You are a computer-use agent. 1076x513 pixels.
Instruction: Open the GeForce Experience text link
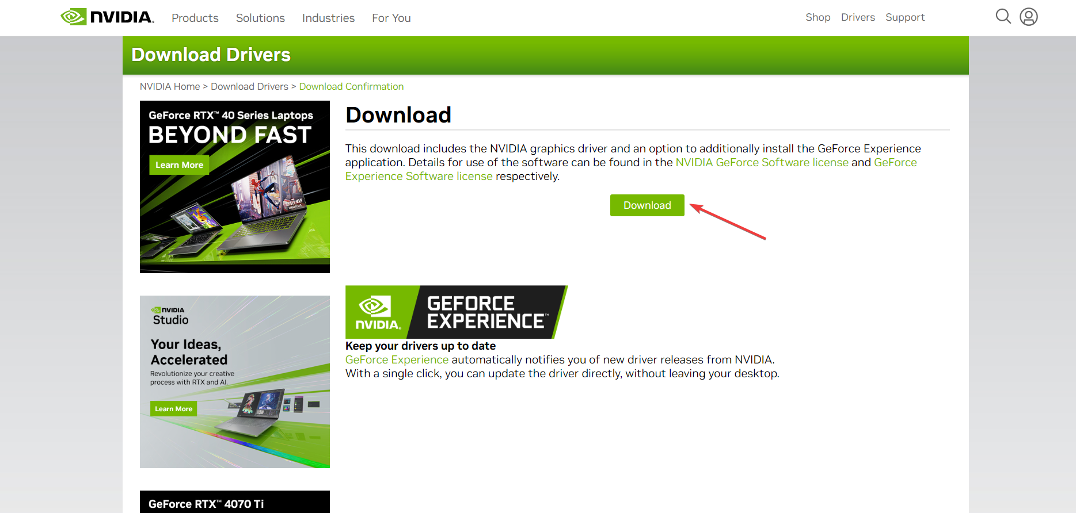(397, 359)
